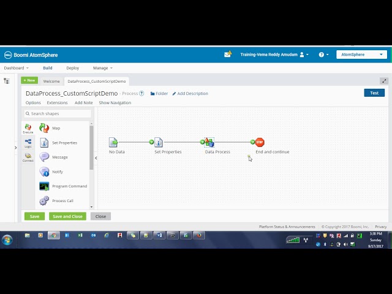Focus the Search shapes field
392x294 pixels.
coord(58,113)
